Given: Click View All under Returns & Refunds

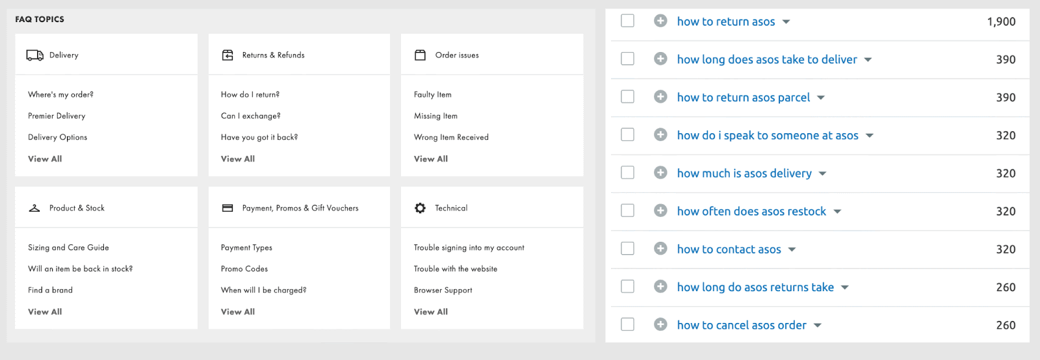Looking at the screenshot, I should [x=238, y=159].
